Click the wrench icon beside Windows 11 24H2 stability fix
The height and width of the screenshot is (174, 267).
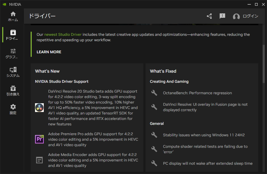(154, 135)
